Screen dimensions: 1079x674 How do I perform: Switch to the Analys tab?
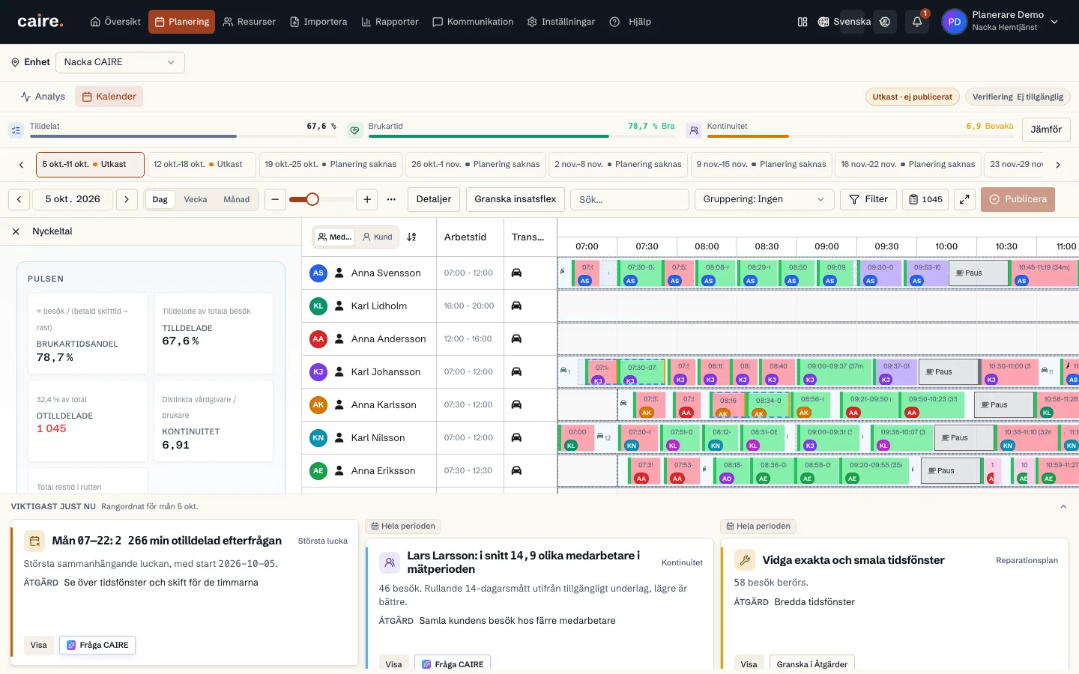tap(43, 97)
